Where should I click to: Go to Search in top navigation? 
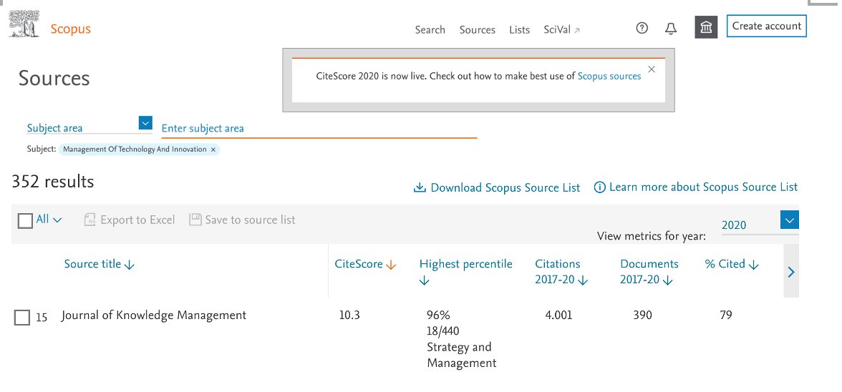click(x=430, y=30)
